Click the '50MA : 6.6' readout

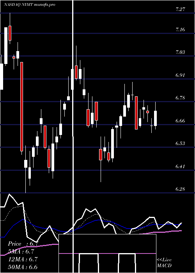pyautogui.click(x=23, y=267)
